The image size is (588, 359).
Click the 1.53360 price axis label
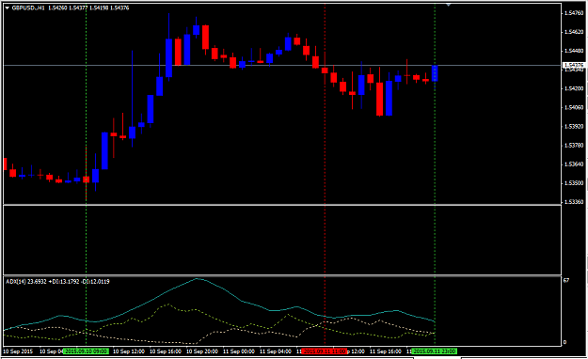(x=574, y=202)
